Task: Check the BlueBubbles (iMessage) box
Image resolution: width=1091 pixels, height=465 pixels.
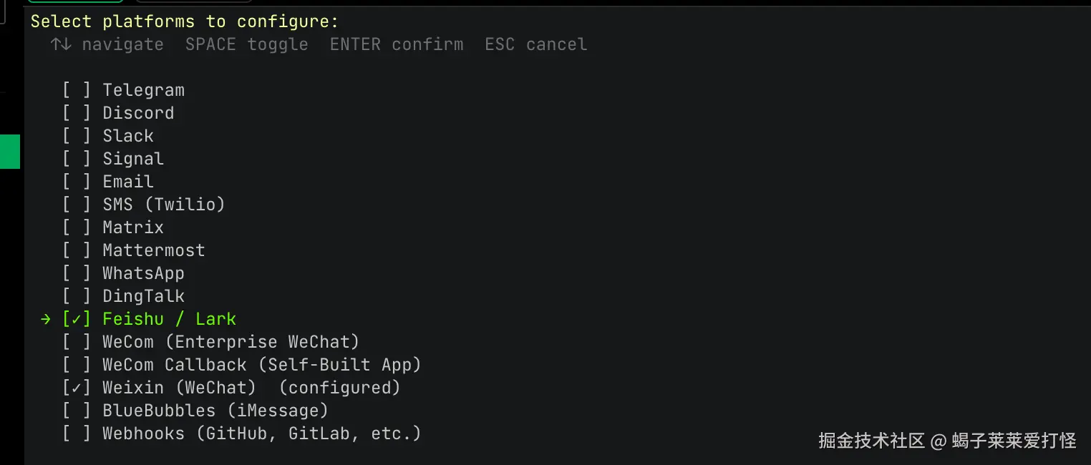Action: 77,411
